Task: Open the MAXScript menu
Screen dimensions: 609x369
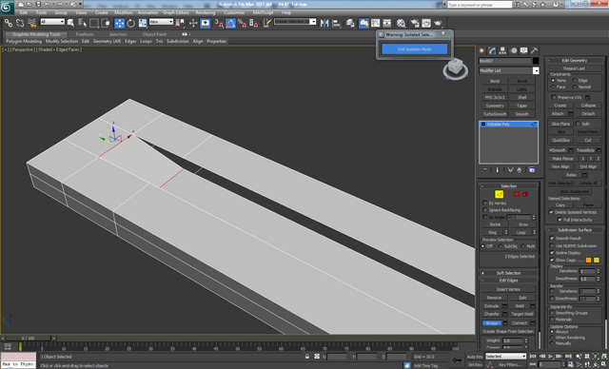Action: (263, 12)
